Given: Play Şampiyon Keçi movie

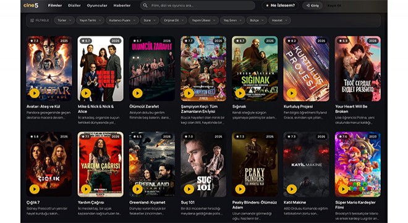Looking at the screenshot, I should (189, 93).
